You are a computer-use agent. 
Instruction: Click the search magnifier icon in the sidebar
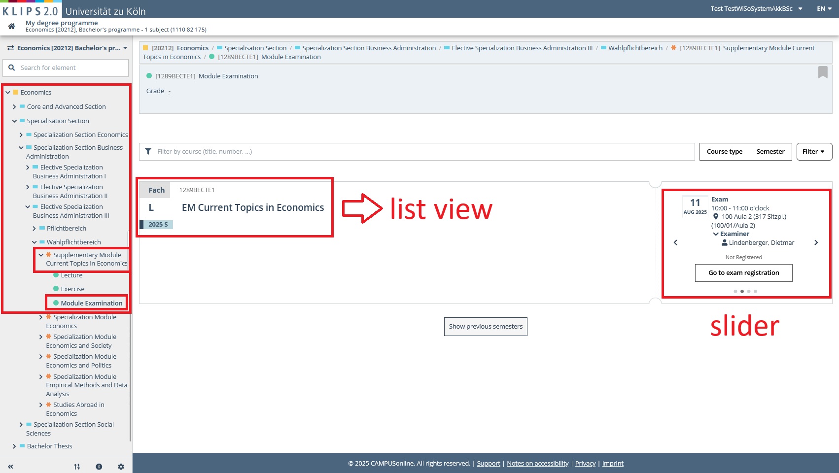coord(12,68)
